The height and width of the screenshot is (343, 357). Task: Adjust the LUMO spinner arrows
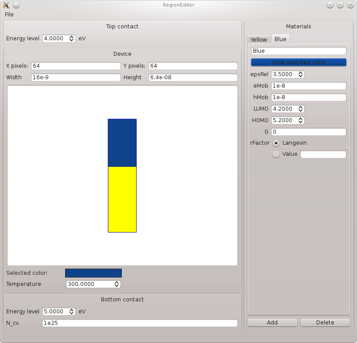coord(301,109)
